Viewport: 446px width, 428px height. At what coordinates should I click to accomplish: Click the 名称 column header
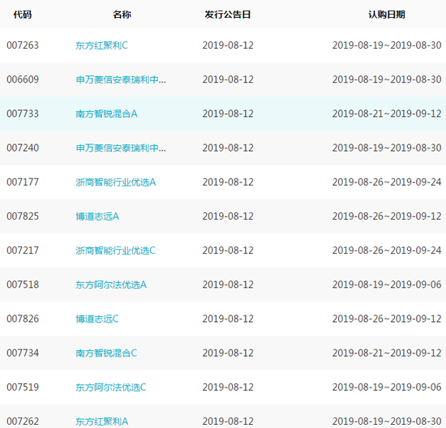[x=122, y=15]
